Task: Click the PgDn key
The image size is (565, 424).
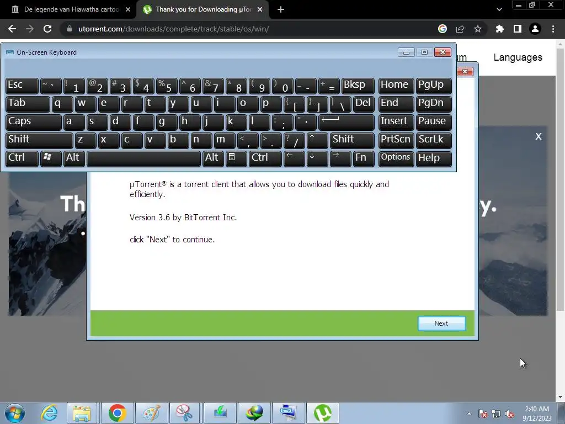Action: (x=434, y=104)
